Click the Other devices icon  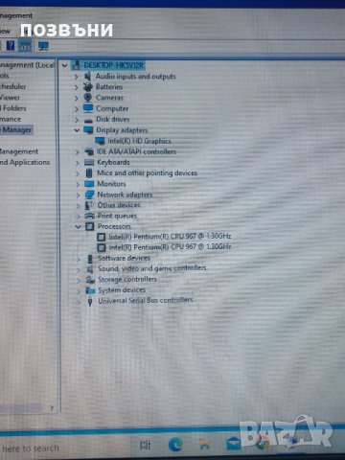coord(89,205)
